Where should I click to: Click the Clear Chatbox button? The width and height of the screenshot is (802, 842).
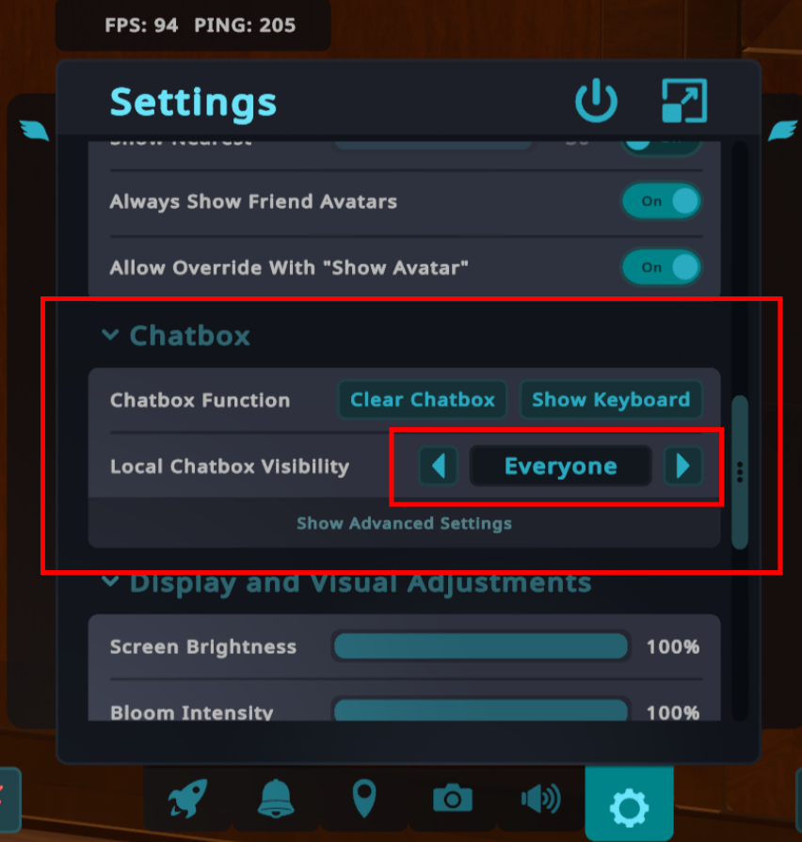(x=423, y=400)
